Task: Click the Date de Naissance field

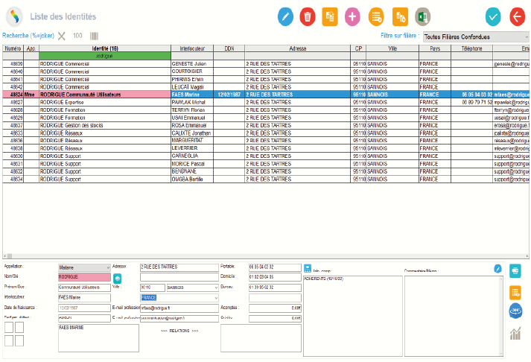Action: click(84, 308)
